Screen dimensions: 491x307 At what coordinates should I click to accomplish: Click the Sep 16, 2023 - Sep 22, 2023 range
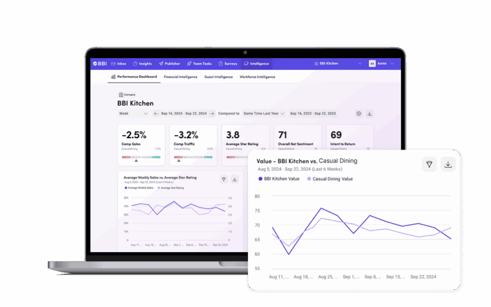(x=313, y=113)
